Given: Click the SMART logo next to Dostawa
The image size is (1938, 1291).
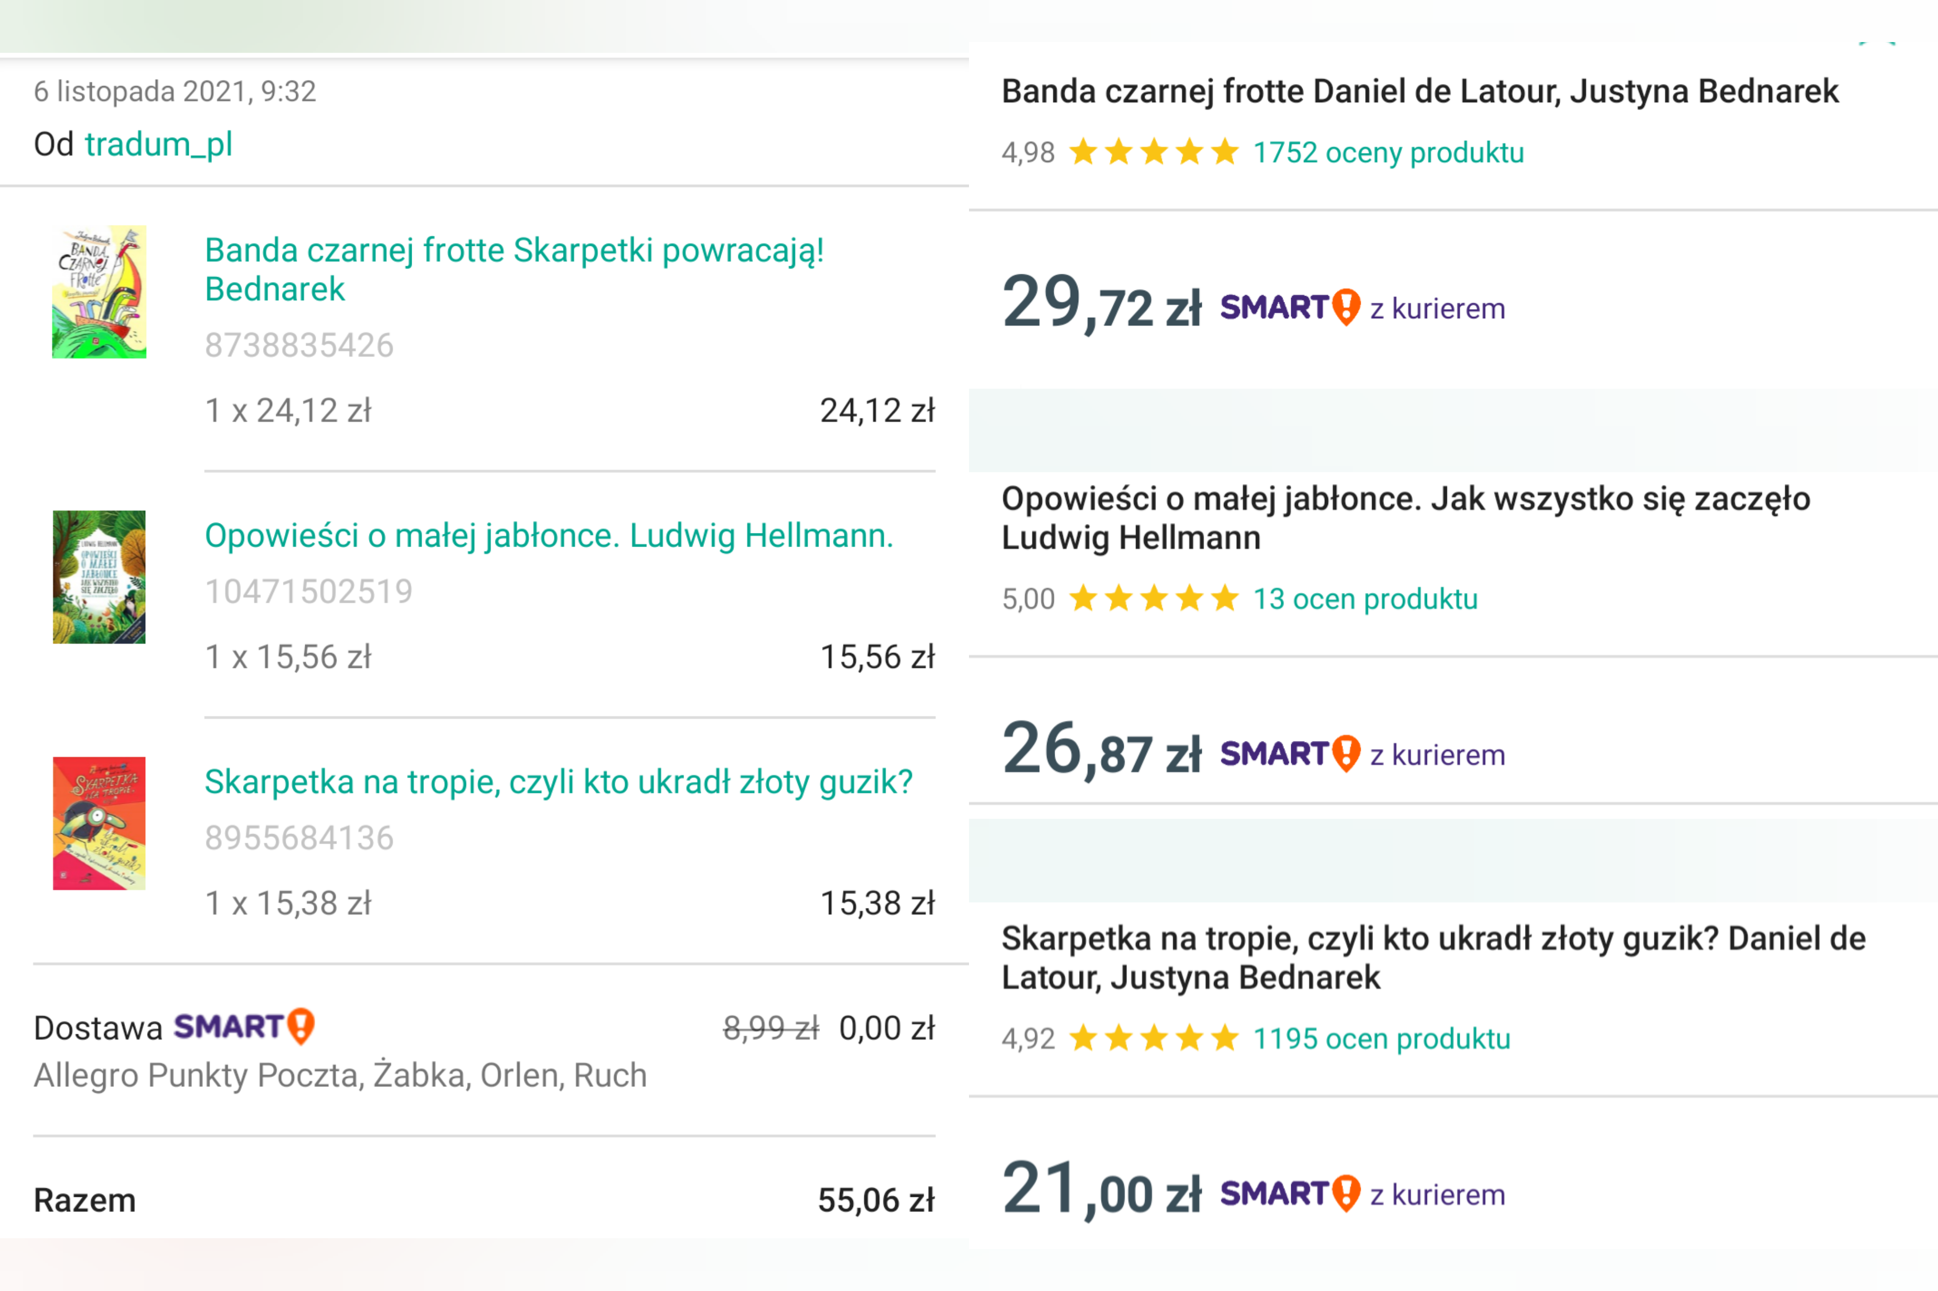Looking at the screenshot, I should pos(244,1027).
